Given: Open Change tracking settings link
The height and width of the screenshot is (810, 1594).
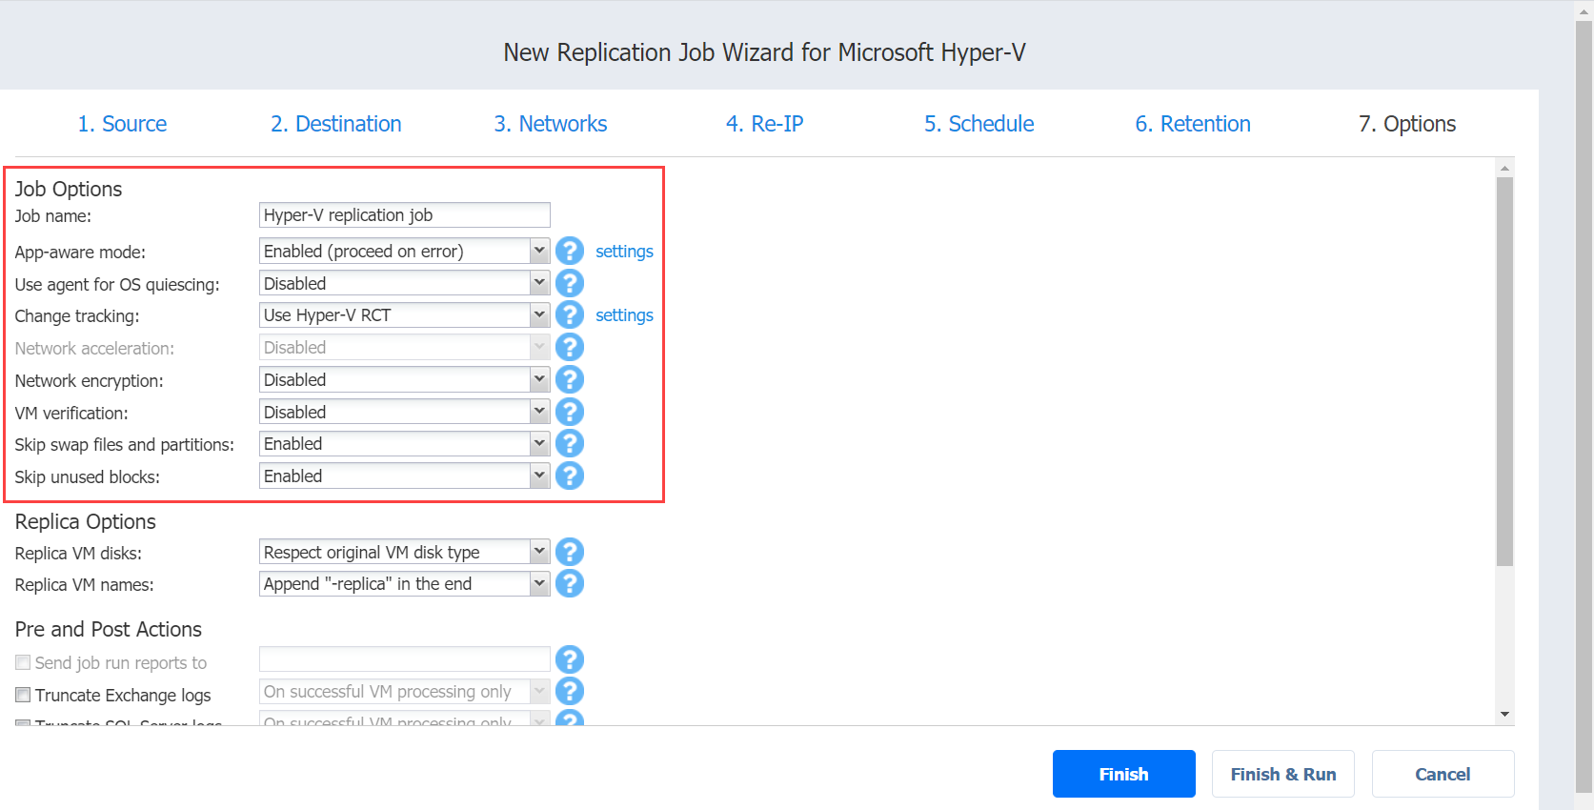Looking at the screenshot, I should (x=624, y=315).
